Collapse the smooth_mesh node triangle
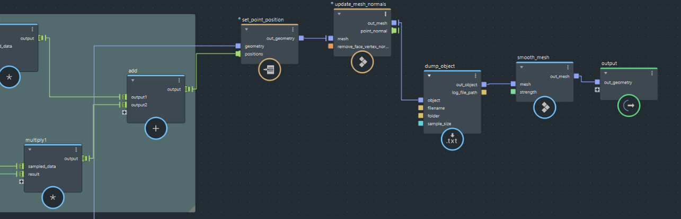681x219 pixels. (521, 67)
